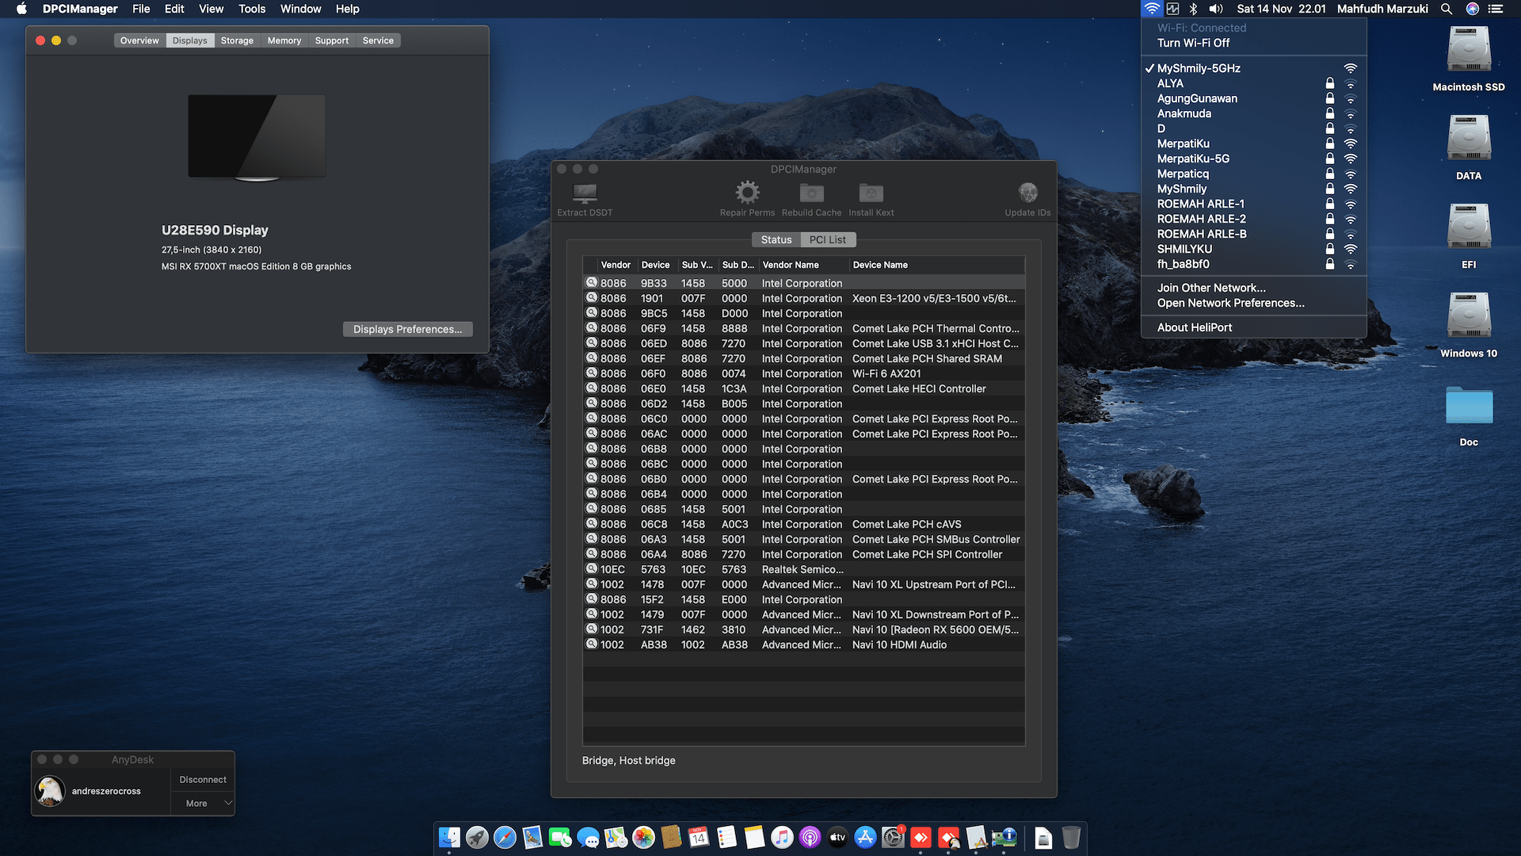This screenshot has width=1521, height=856.
Task: Select the Comet Lake PCH cAVS row
Action: [x=803, y=524]
